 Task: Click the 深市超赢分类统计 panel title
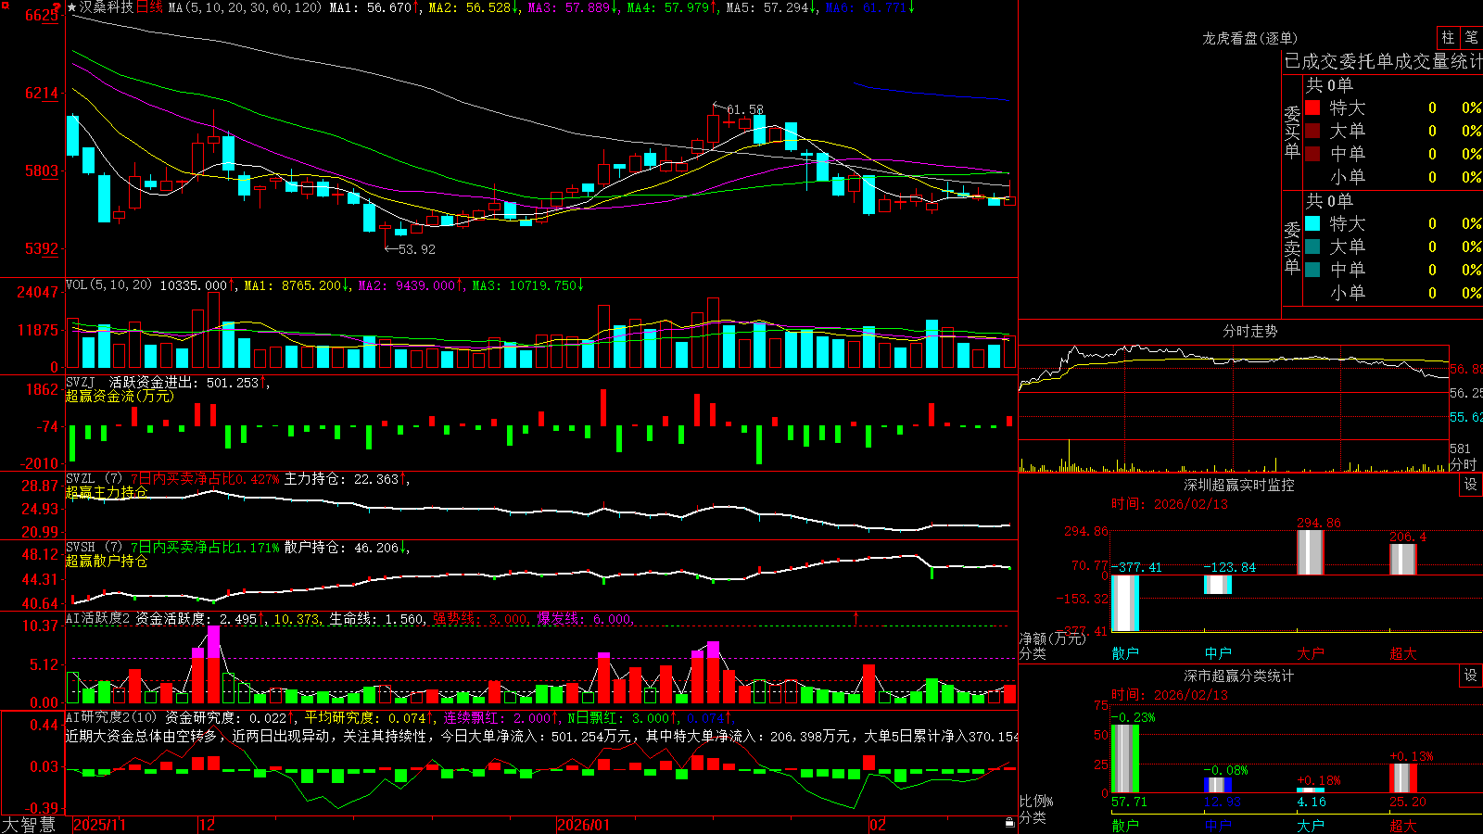point(1238,676)
